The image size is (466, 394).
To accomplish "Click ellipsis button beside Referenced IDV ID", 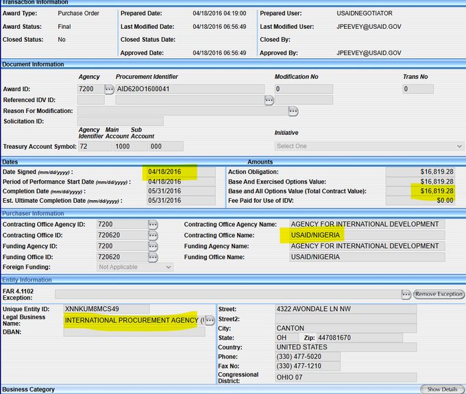I will point(269,100).
